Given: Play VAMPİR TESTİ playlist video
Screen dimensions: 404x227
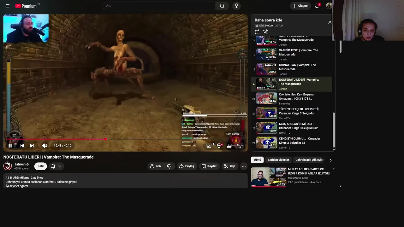Looking at the screenshot, I should [x=292, y=55].
